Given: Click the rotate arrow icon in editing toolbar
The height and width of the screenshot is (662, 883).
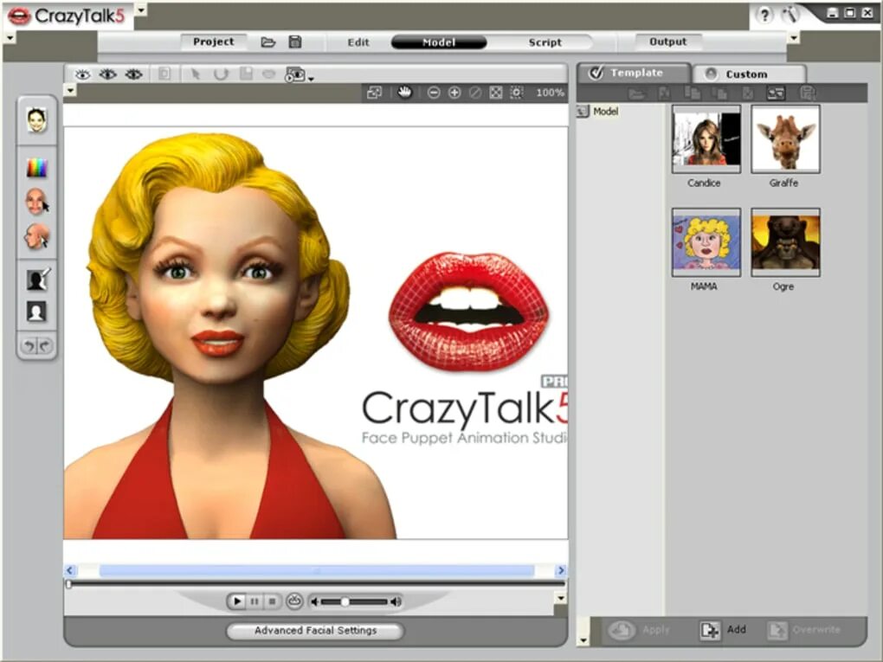Looking at the screenshot, I should pos(221,74).
